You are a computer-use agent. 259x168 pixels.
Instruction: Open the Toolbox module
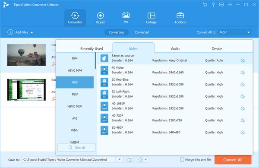click(x=180, y=18)
